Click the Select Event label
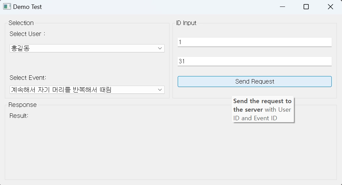 (x=28, y=78)
